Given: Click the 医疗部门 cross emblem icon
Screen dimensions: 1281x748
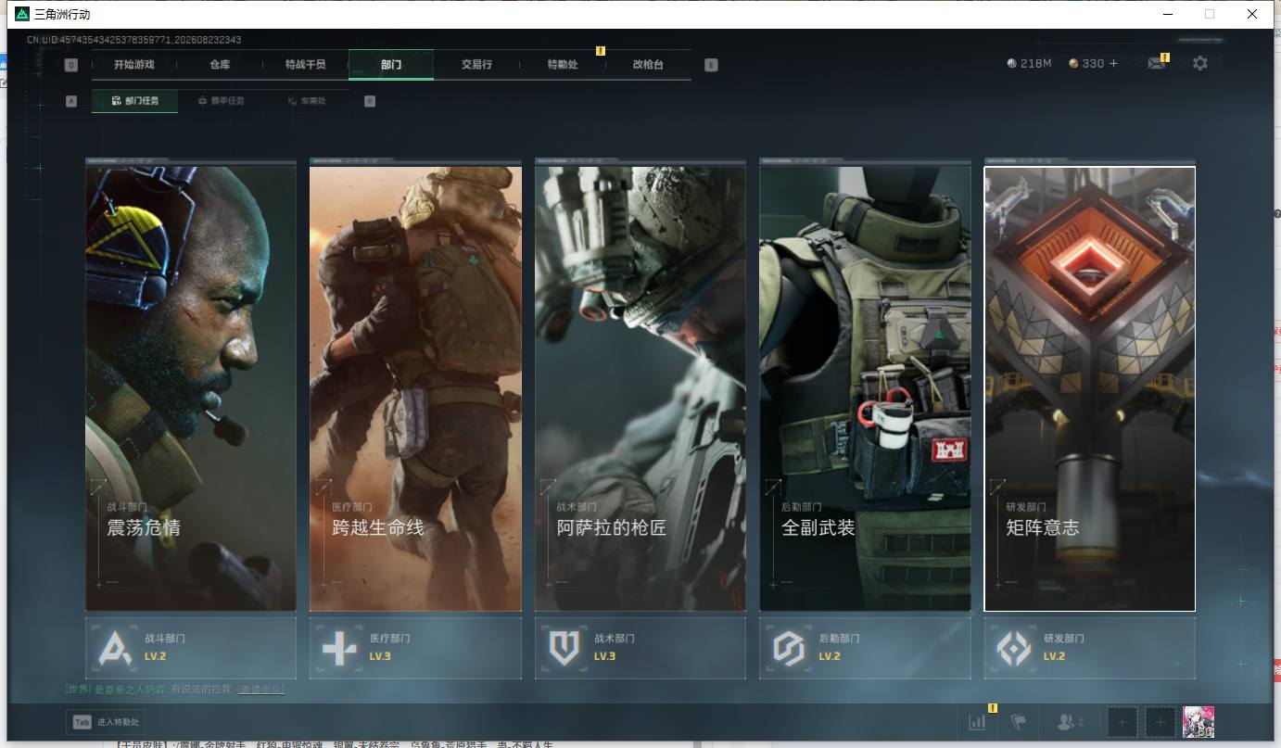Looking at the screenshot, I should (339, 648).
